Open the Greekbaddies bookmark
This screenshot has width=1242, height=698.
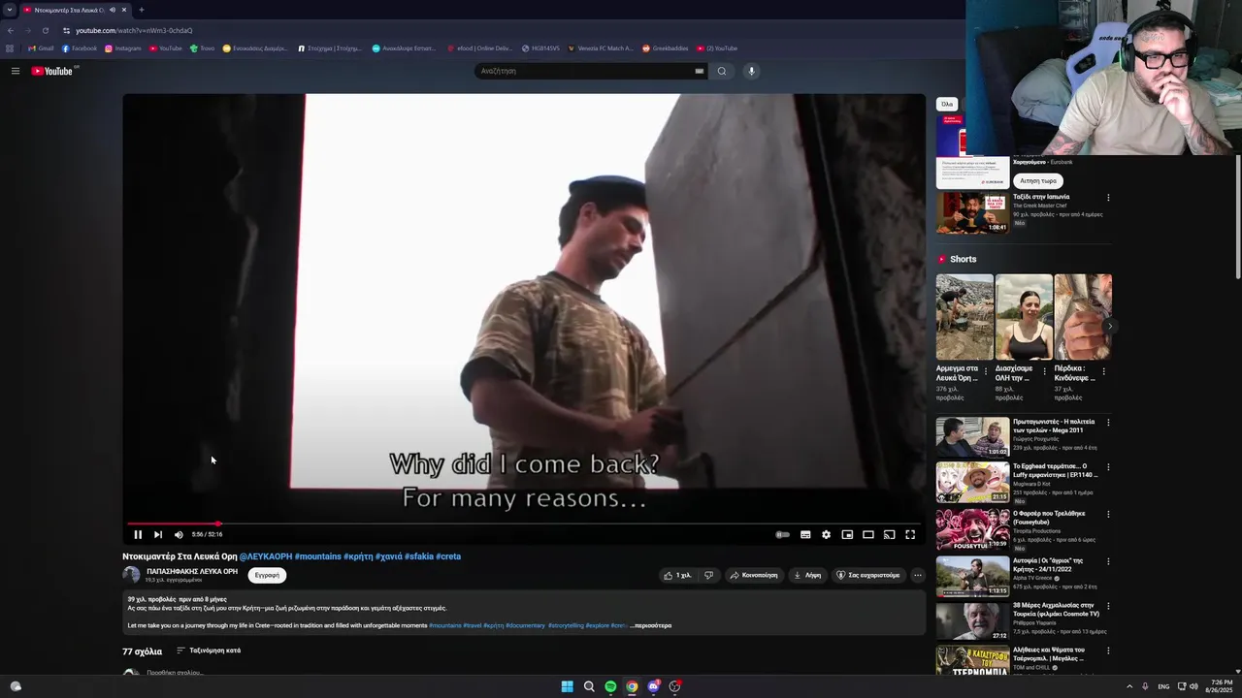[x=665, y=48]
